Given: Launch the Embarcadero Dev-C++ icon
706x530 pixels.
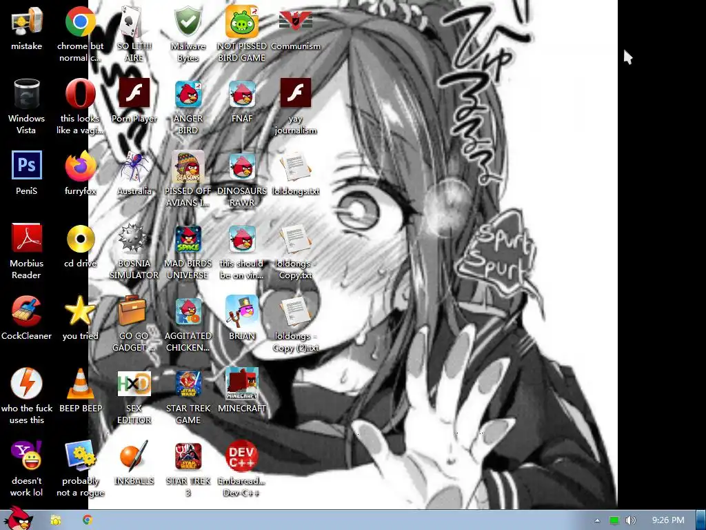Looking at the screenshot, I should click(x=242, y=456).
